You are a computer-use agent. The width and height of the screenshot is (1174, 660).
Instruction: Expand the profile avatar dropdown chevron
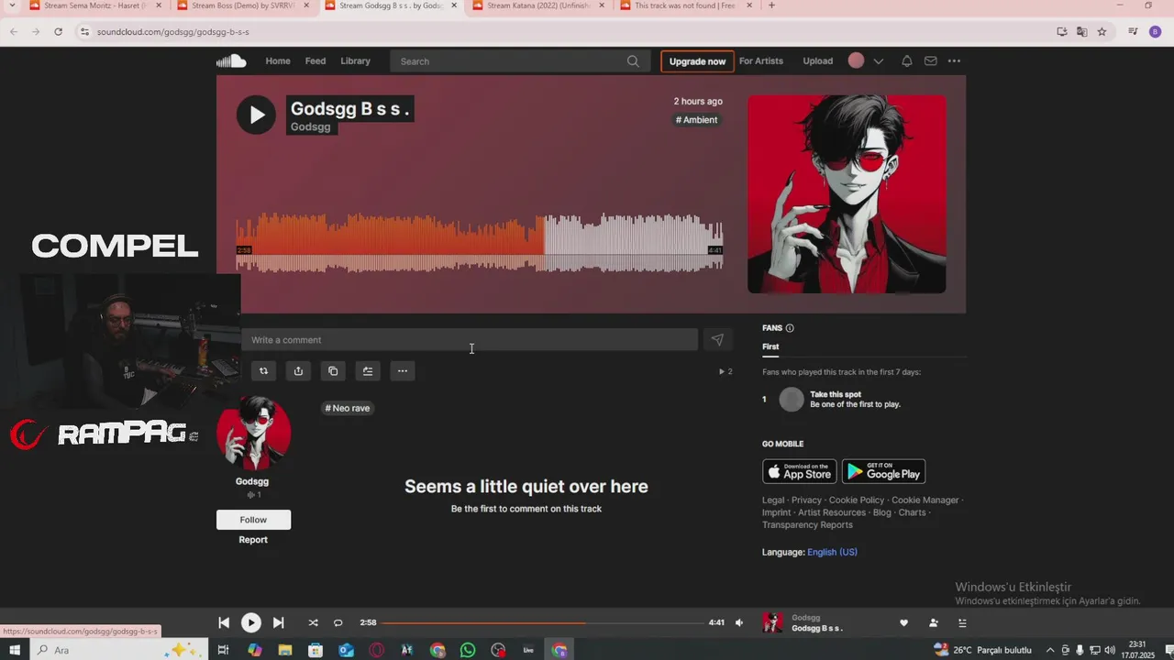pyautogui.click(x=878, y=61)
